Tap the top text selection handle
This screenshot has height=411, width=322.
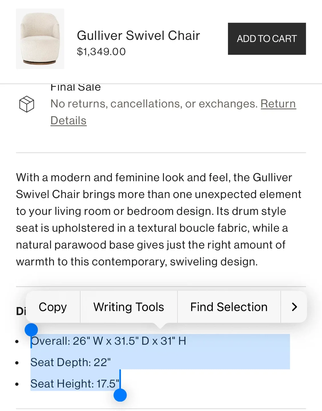point(31,330)
